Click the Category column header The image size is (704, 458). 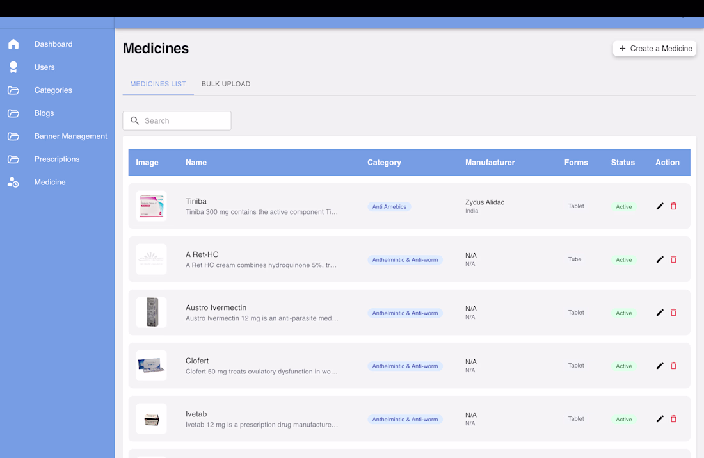pos(385,162)
